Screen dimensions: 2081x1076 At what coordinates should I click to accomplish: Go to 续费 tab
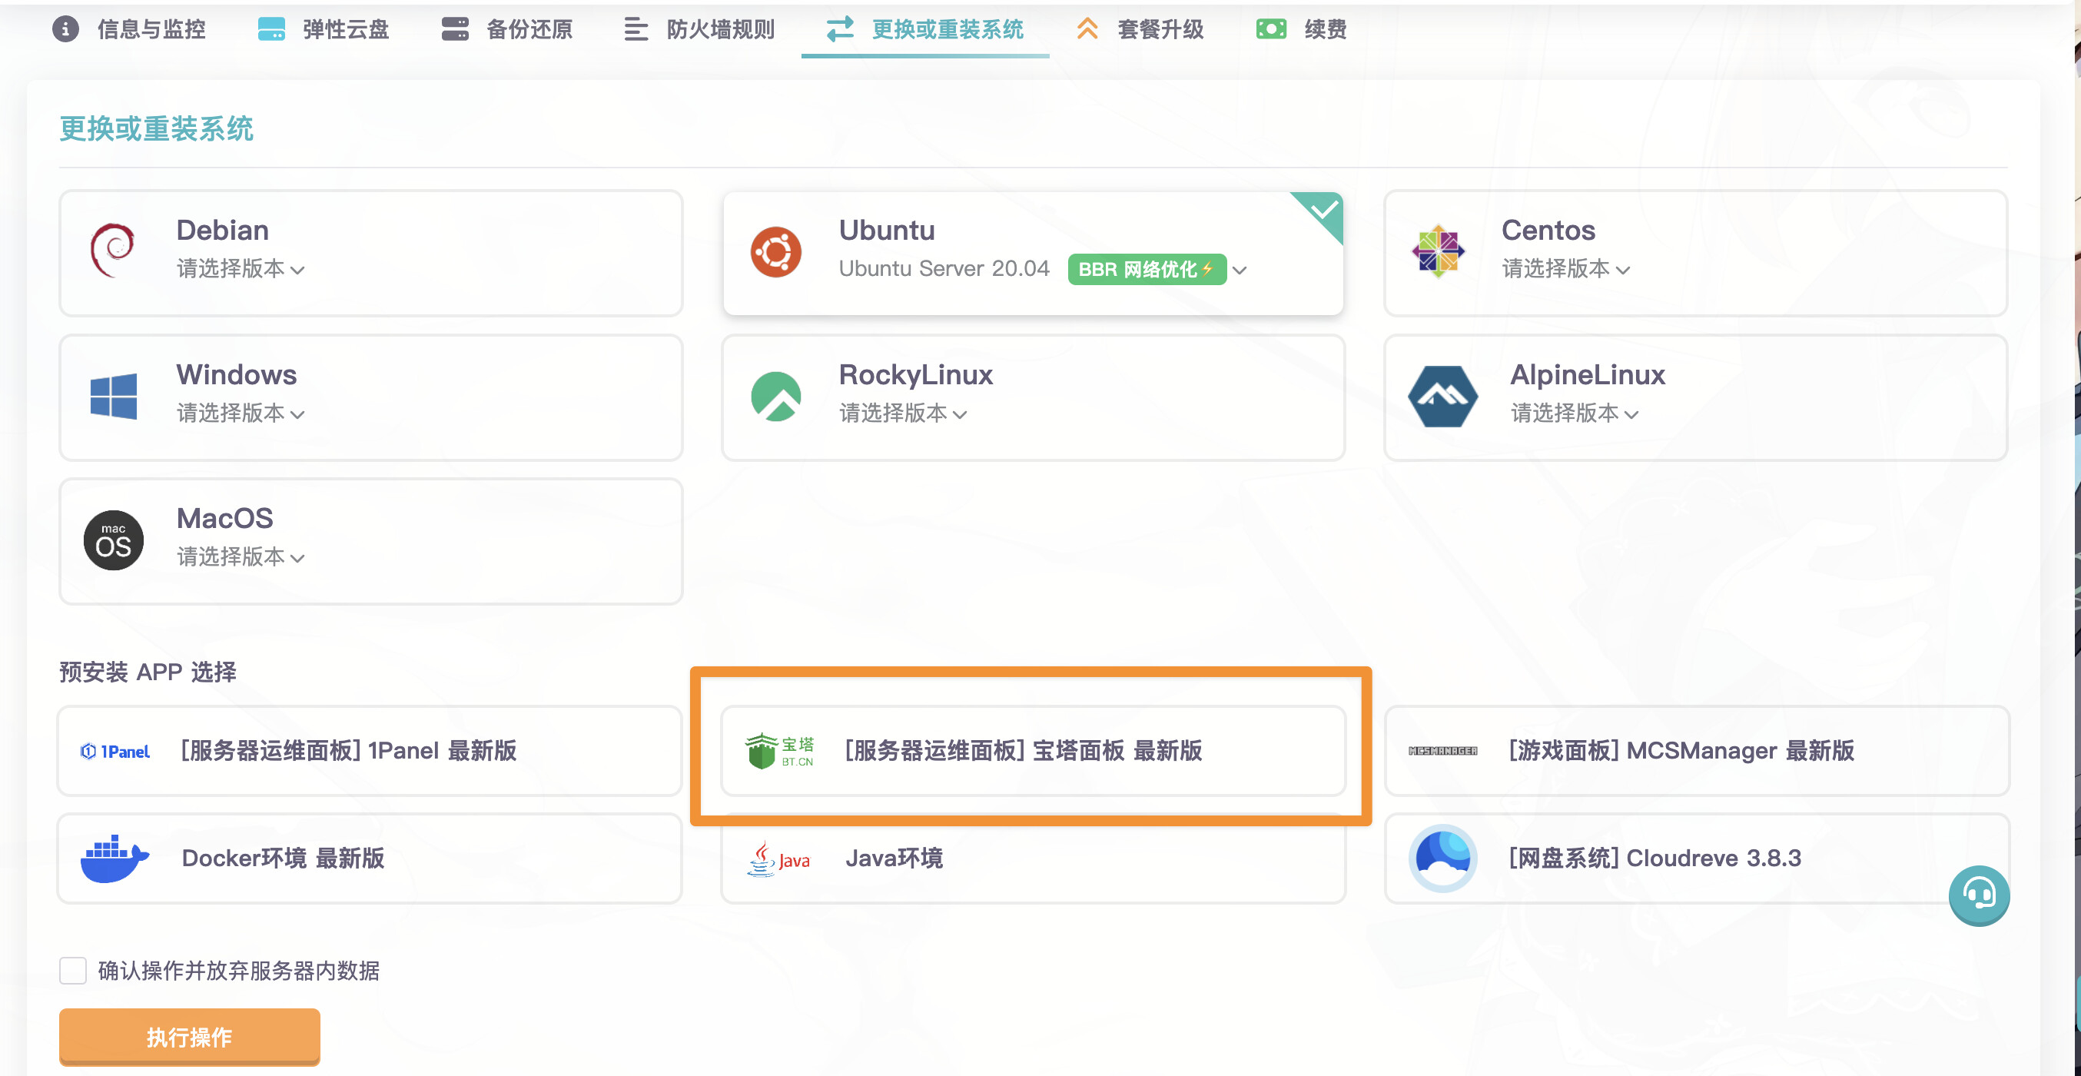[1302, 29]
